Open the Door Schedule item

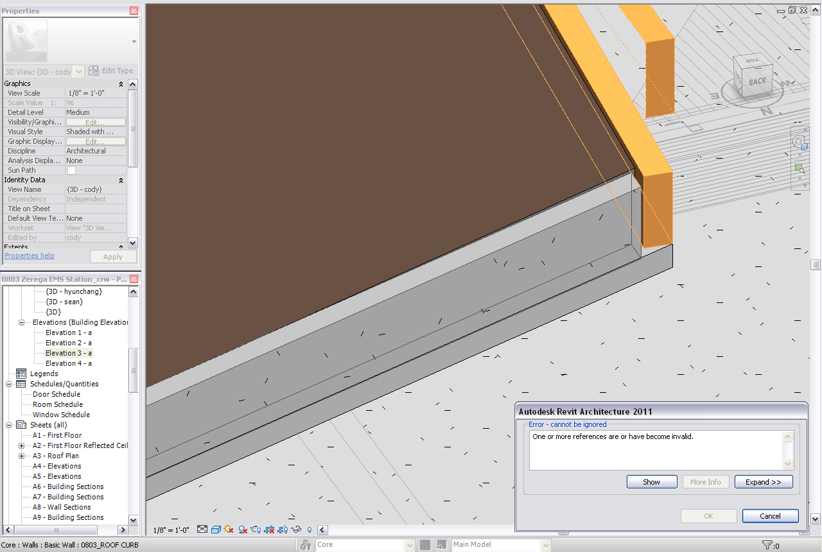pyautogui.click(x=57, y=394)
